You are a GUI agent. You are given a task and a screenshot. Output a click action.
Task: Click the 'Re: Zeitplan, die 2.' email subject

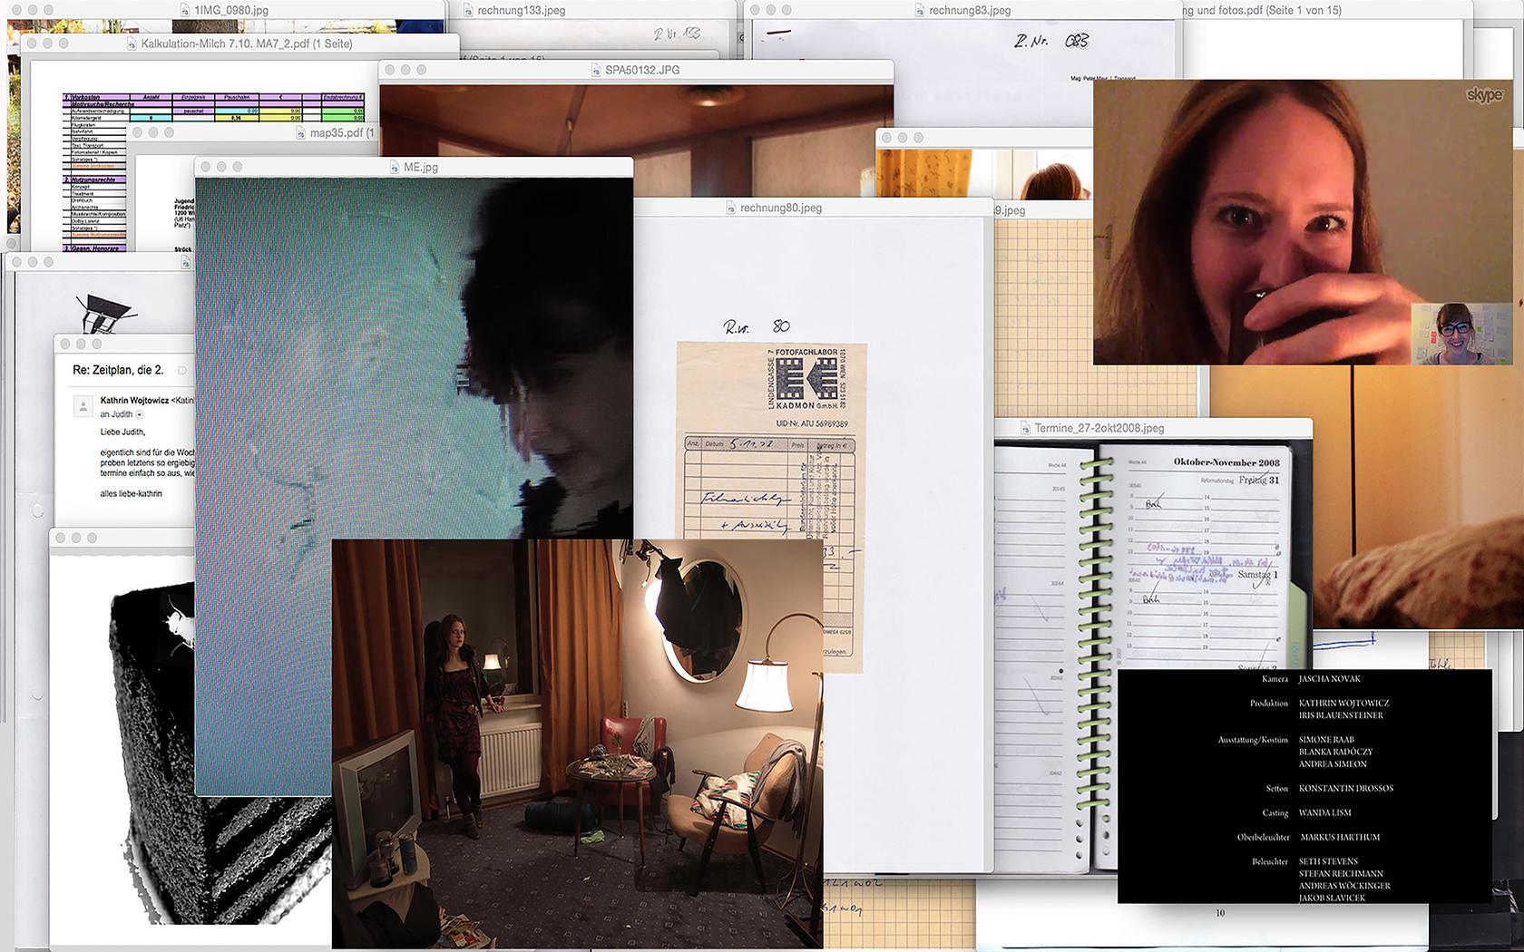(x=118, y=370)
